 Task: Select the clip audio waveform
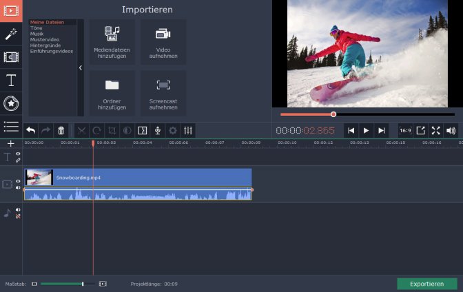pos(138,194)
